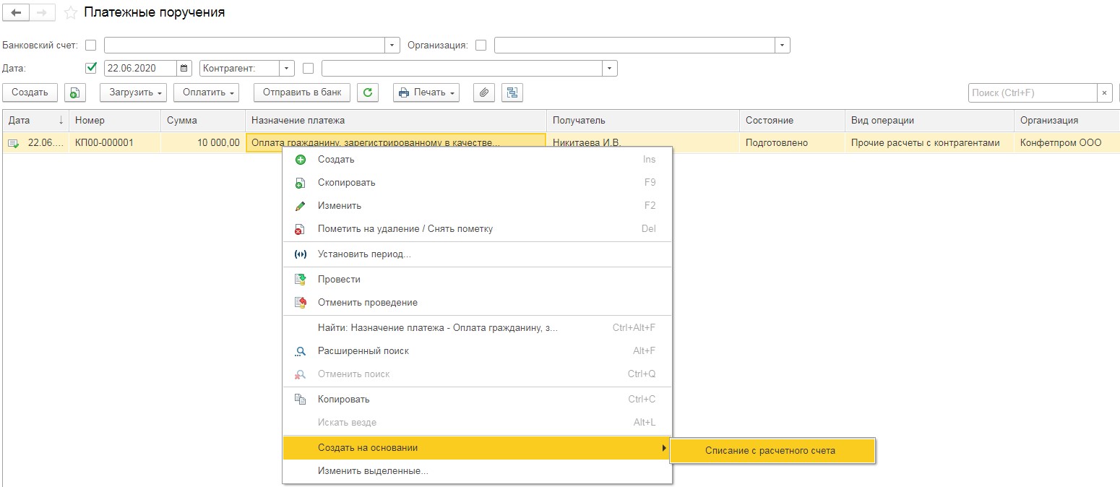Click the Банковский счет input field
This screenshot has width=1120, height=487.
click(x=244, y=46)
